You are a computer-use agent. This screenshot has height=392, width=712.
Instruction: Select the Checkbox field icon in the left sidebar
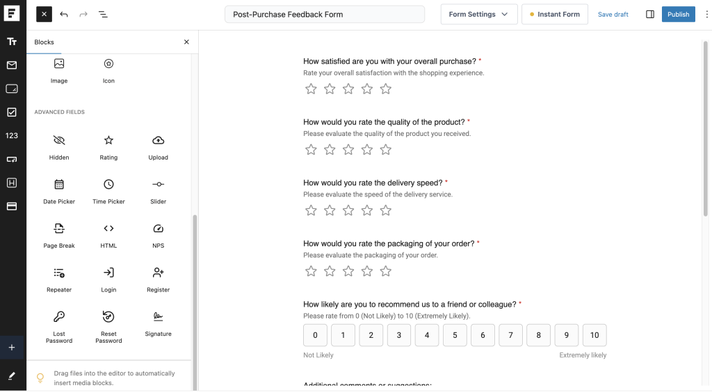pos(12,112)
